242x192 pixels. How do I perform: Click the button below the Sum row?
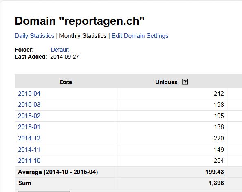point(44,191)
